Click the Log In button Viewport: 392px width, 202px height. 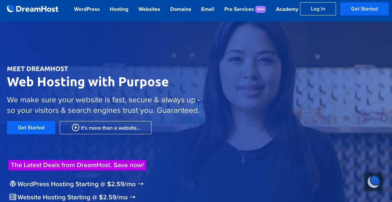[318, 9]
